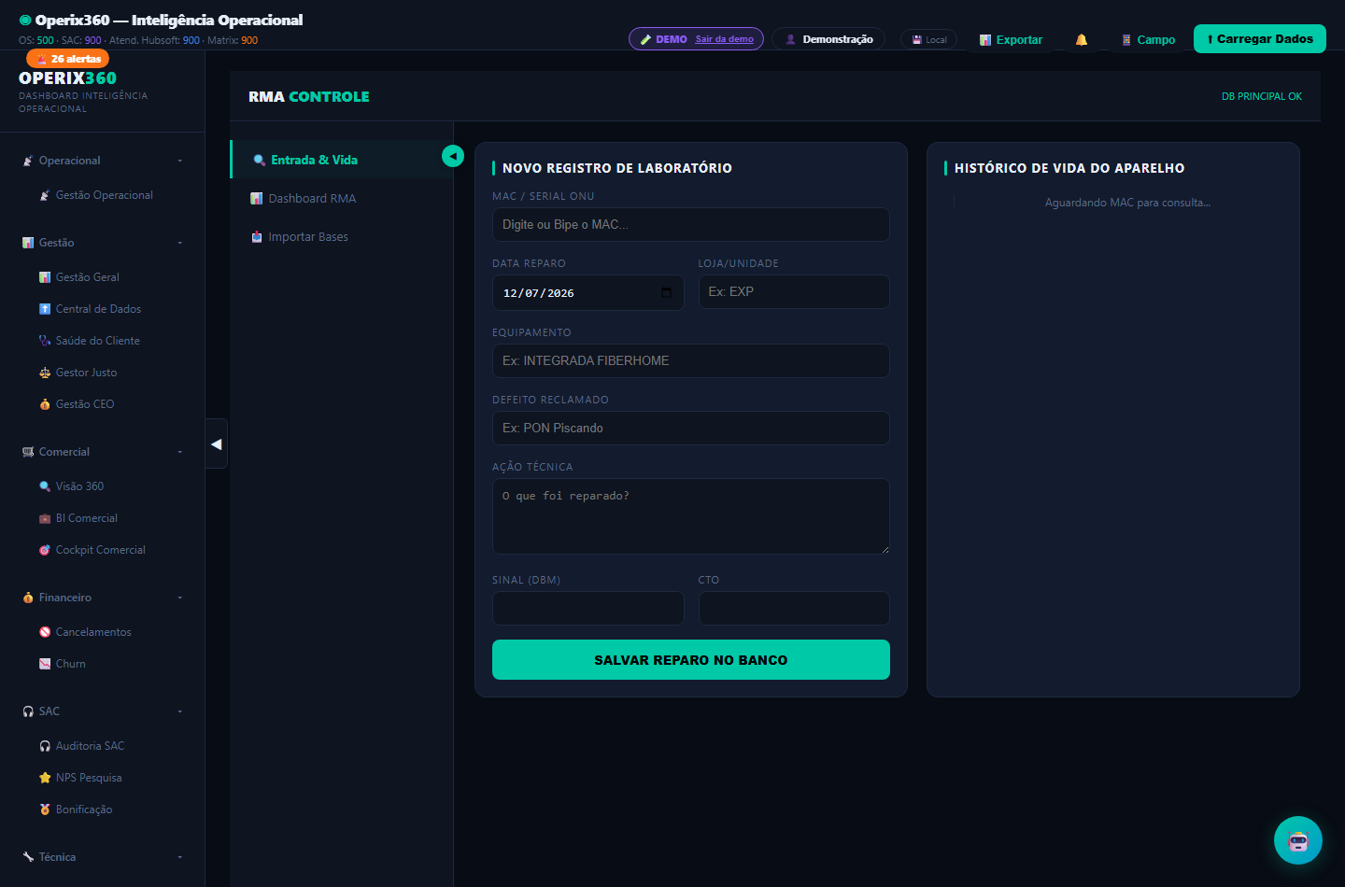Click the Gestão Geral sidebar icon
Screen dimensions: 1345x887
point(45,277)
